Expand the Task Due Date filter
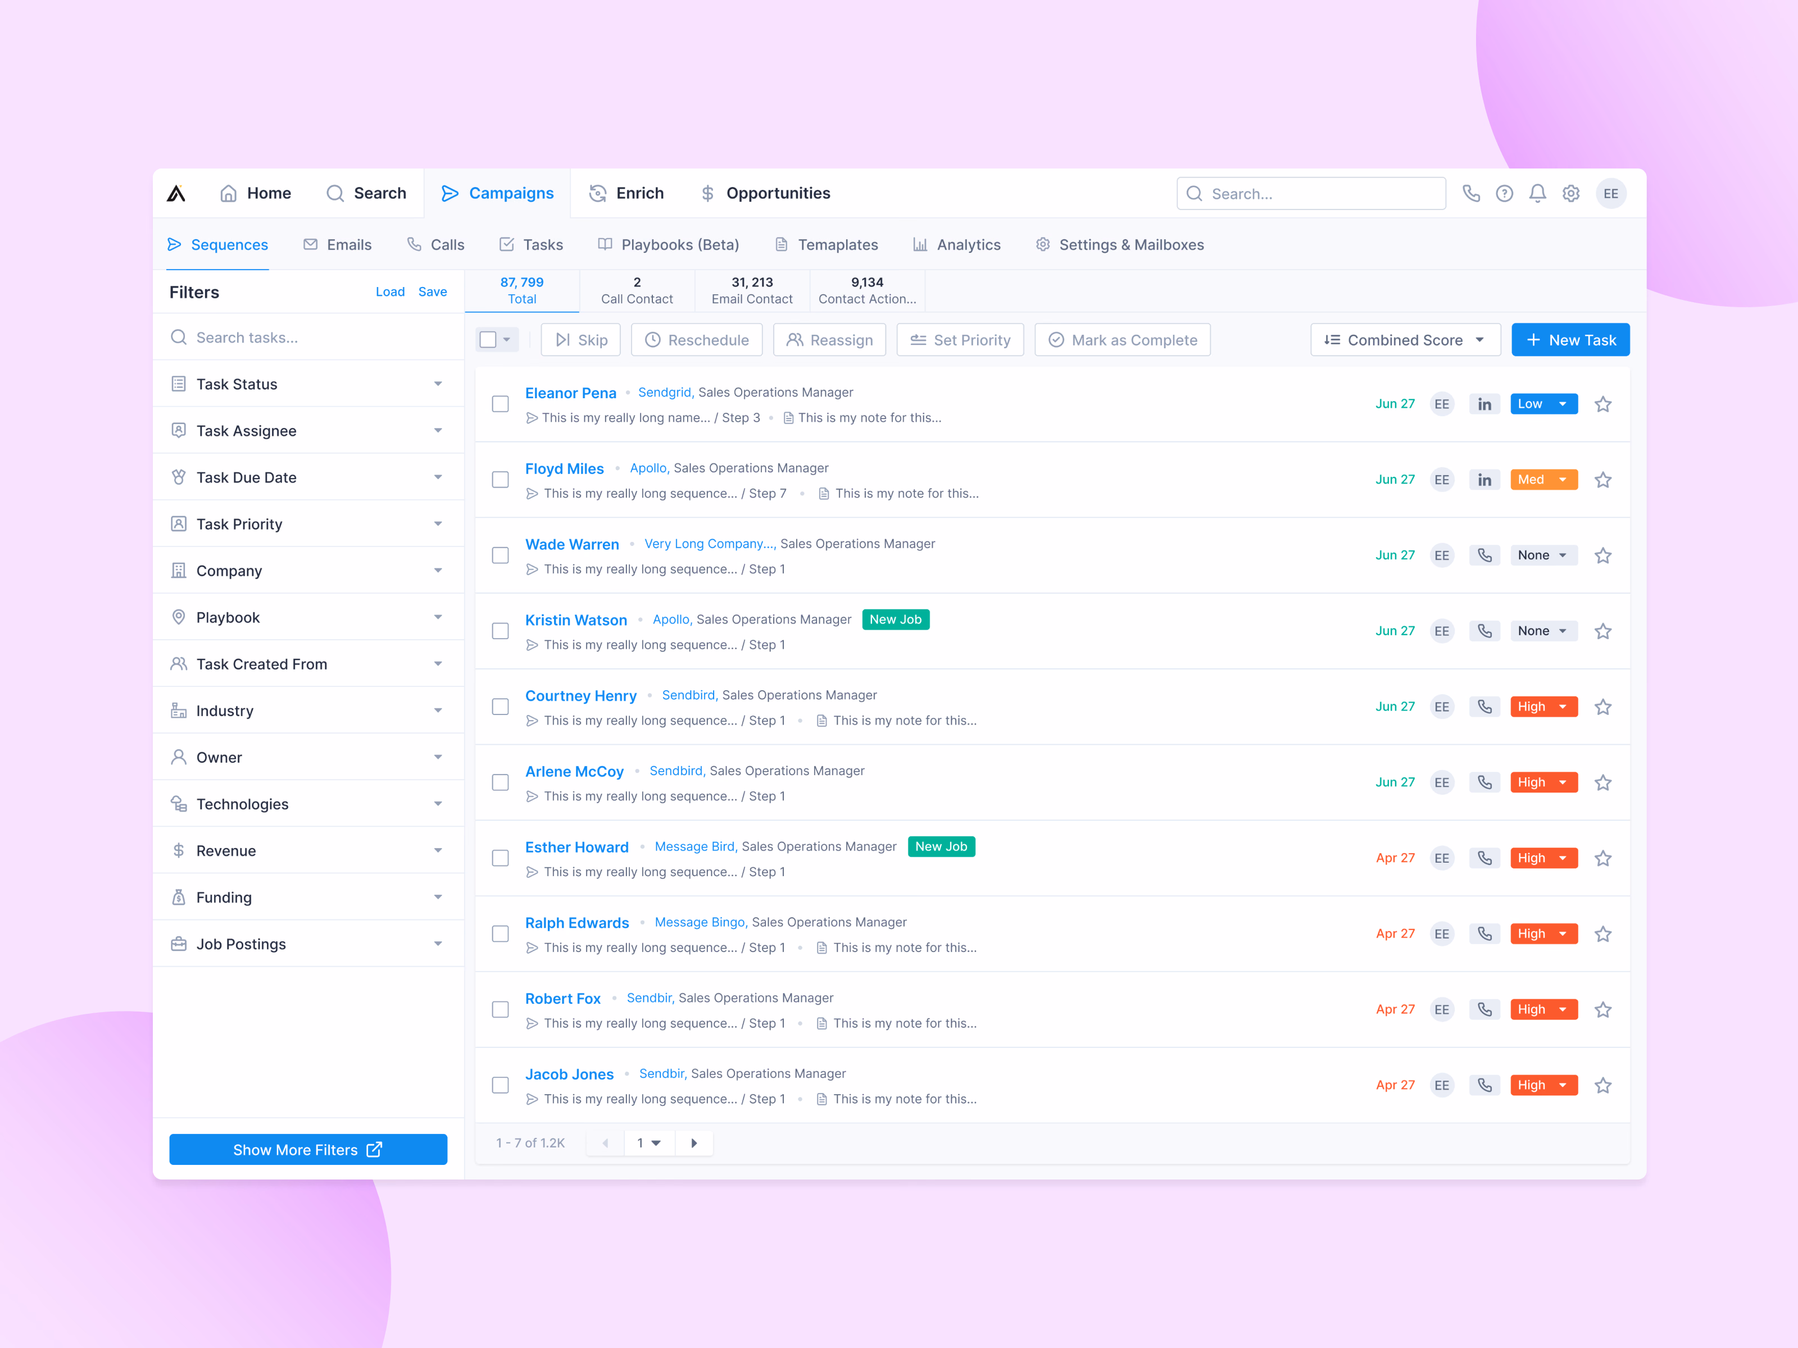 (x=308, y=477)
